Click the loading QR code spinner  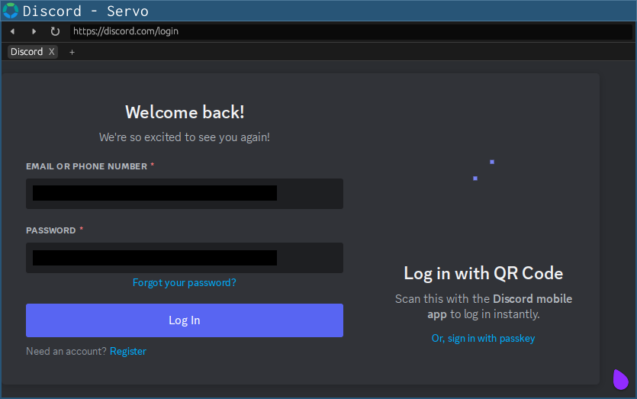[484, 170]
